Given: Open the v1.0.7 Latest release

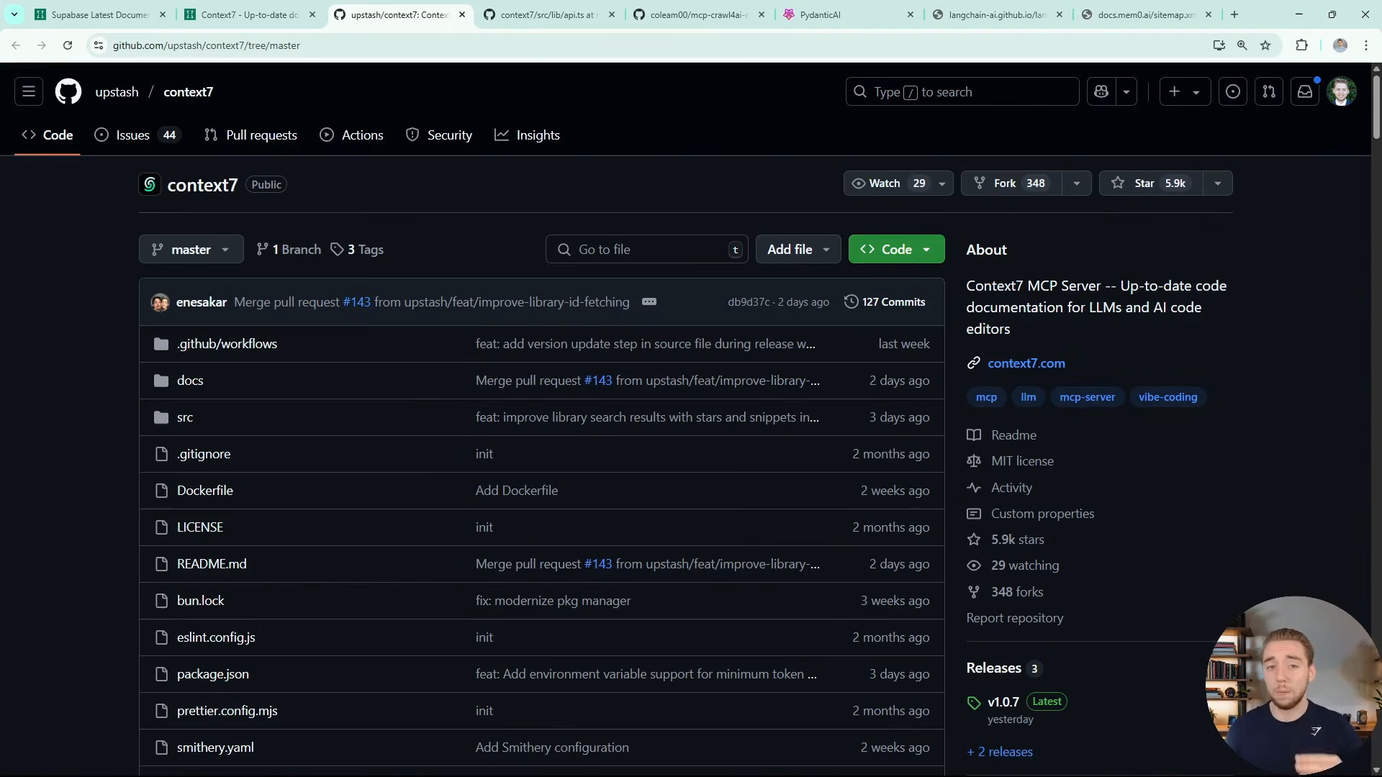Looking at the screenshot, I should [1016, 701].
